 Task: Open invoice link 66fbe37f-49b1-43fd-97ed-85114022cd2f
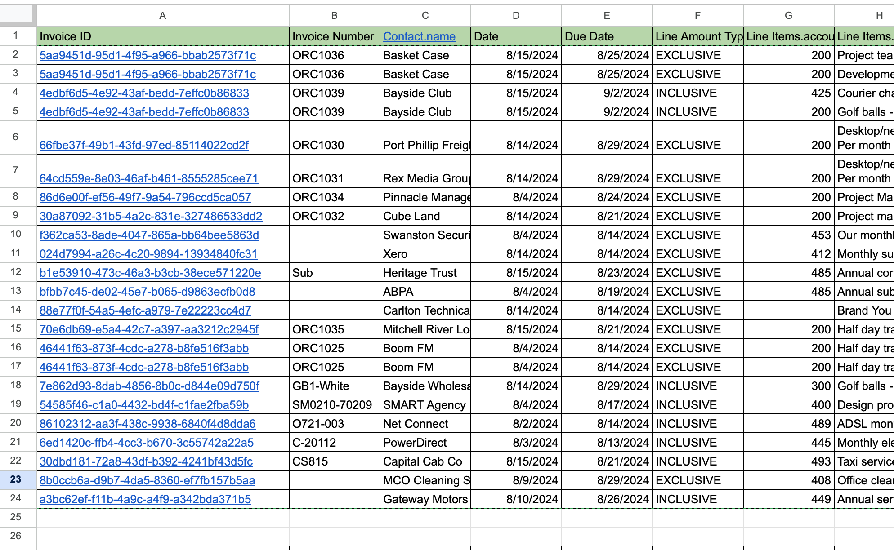[x=144, y=145]
